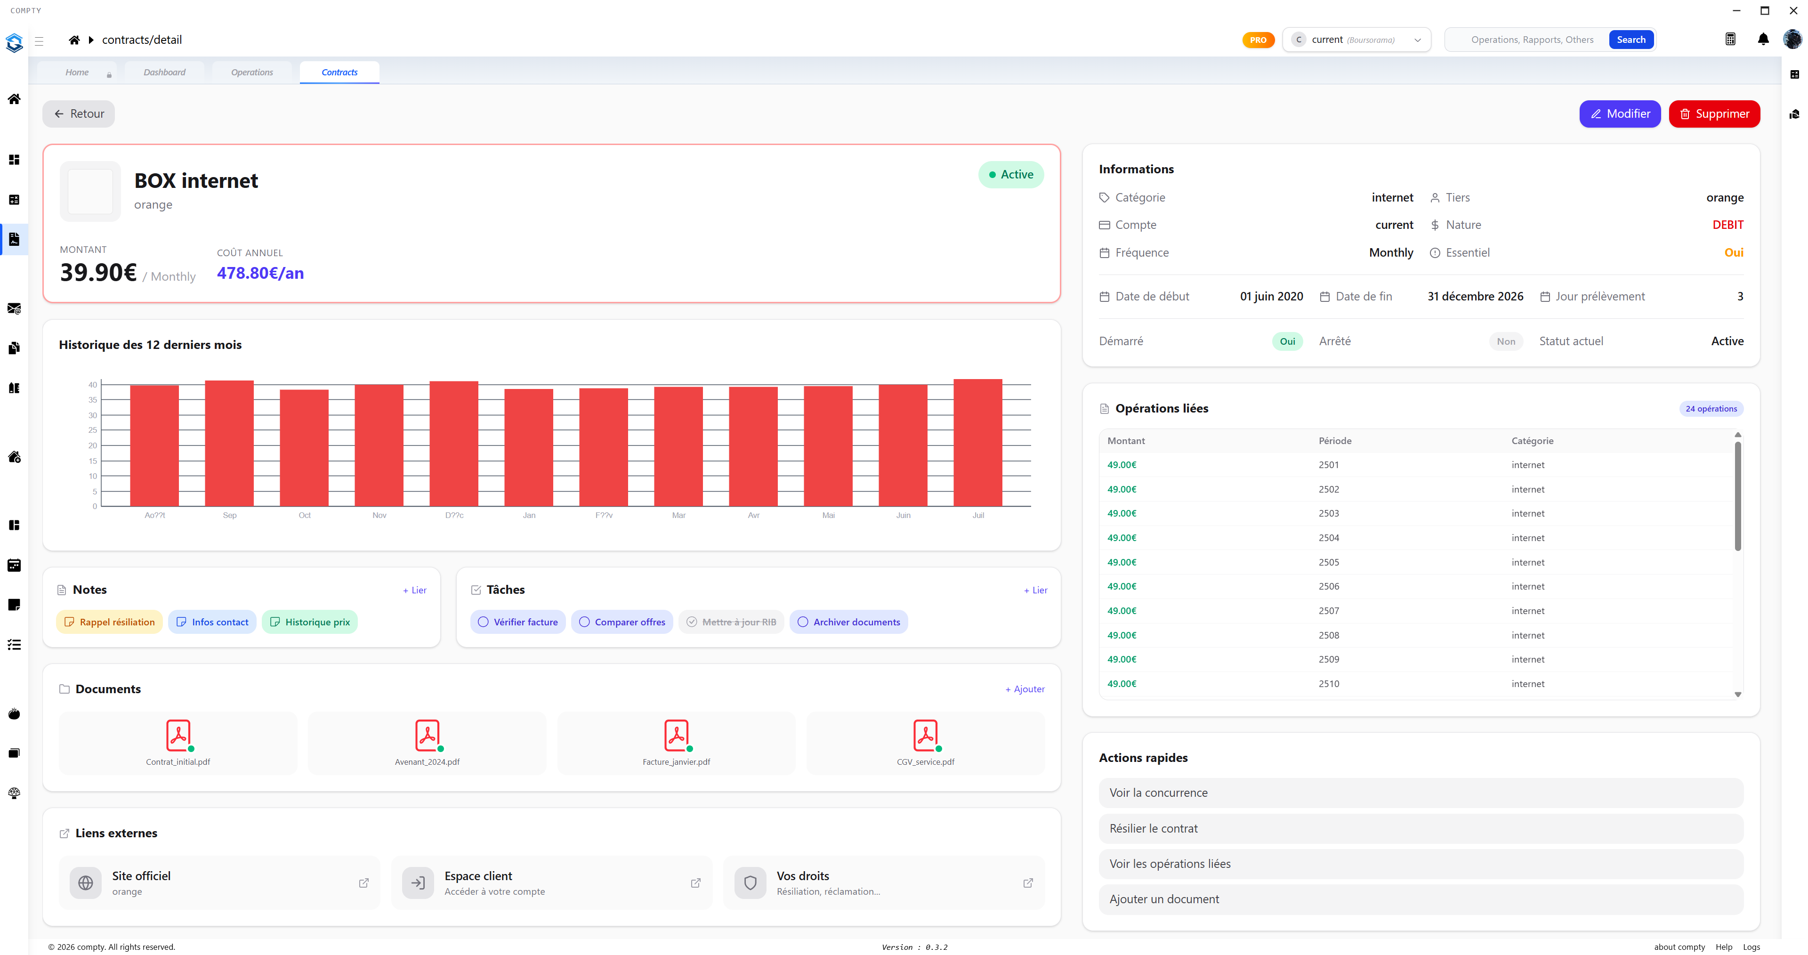Open the Infos contact note
Image resolution: width=1808 pixels, height=955 pixels.
coord(212,622)
